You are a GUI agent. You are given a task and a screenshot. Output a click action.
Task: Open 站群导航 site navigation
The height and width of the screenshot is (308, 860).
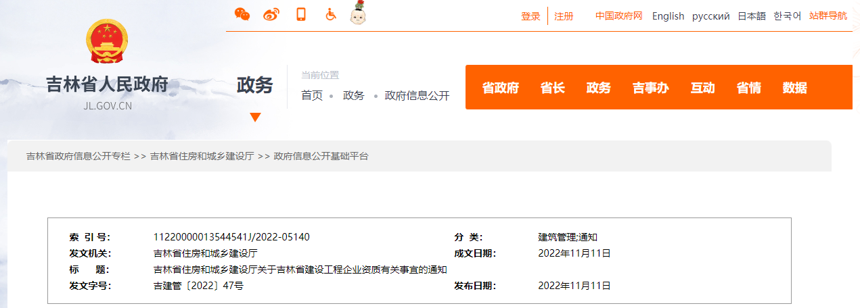pyautogui.click(x=828, y=16)
